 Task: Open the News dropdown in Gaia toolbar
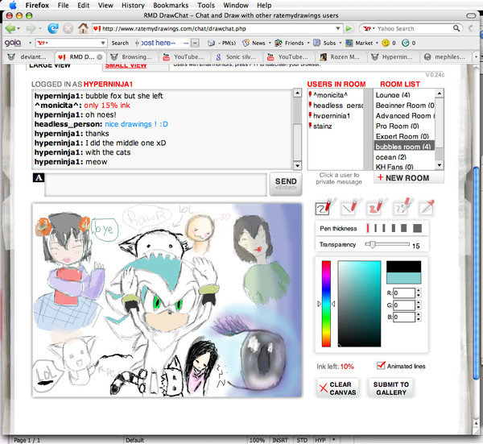point(270,43)
